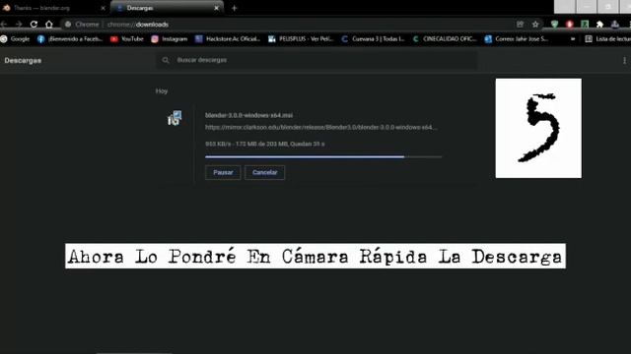Click the blender msi file icon
The width and height of the screenshot is (631, 354).
click(175, 118)
